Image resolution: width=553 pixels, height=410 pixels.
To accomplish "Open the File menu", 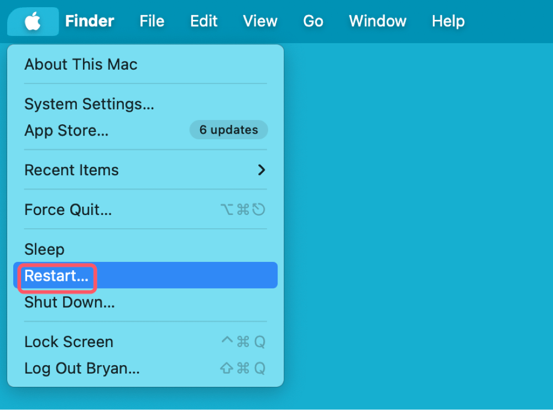I will point(152,21).
